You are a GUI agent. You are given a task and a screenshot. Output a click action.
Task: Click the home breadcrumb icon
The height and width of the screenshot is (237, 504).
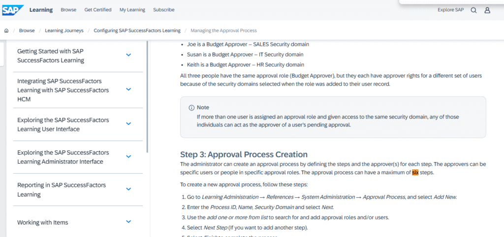pos(6,30)
